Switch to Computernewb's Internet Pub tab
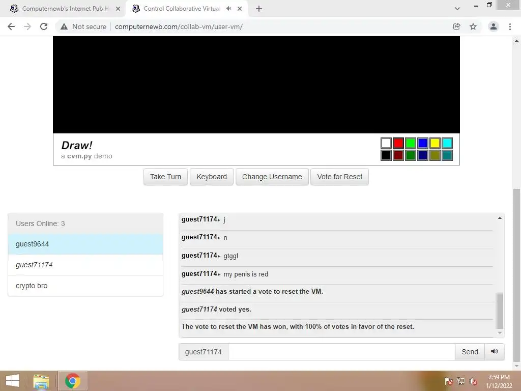521x391 pixels. [63, 9]
